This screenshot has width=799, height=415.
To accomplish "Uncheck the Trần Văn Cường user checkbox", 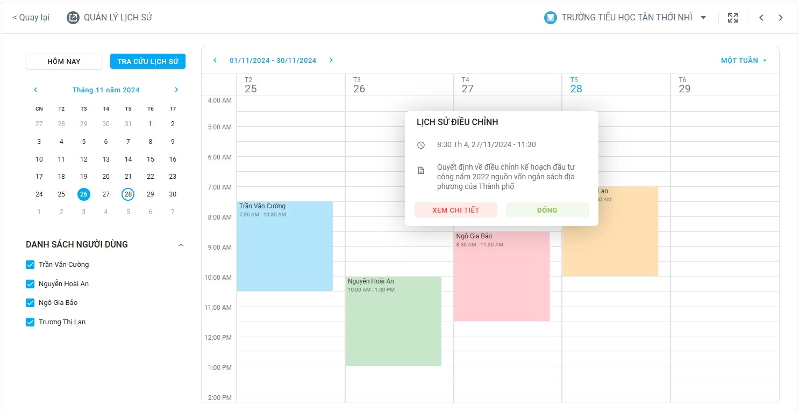I will tap(30, 265).
